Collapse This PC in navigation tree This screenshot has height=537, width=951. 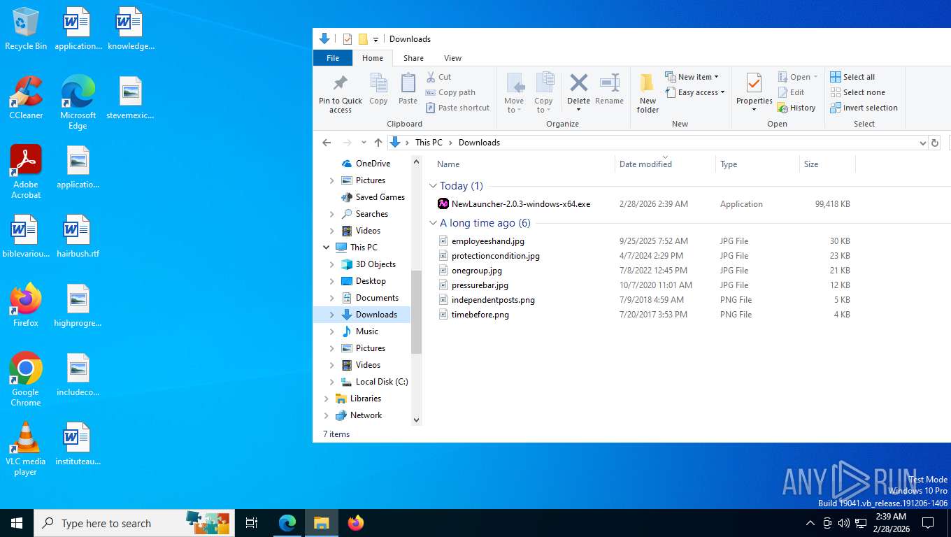click(327, 248)
